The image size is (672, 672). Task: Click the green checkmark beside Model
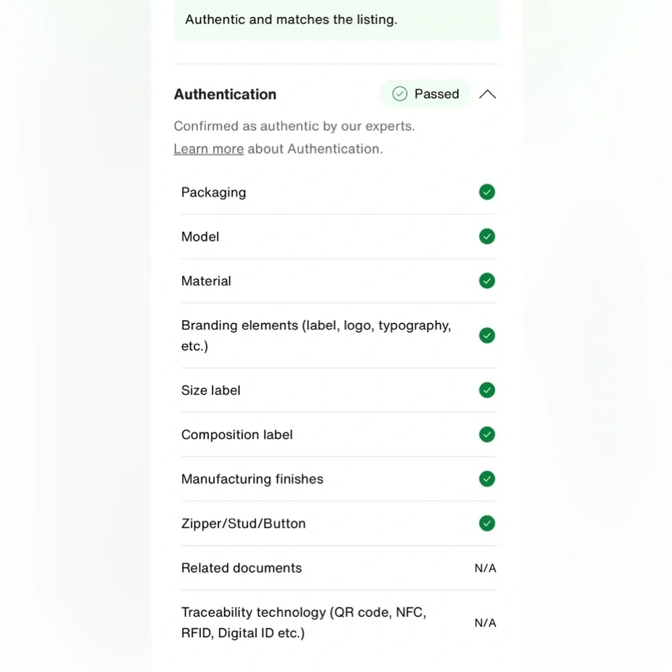pos(487,237)
